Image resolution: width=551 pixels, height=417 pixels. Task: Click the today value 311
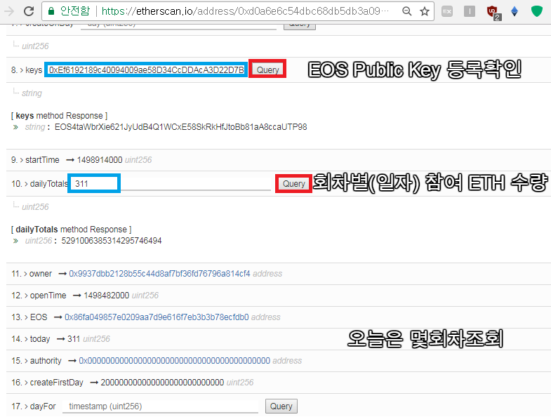click(74, 339)
